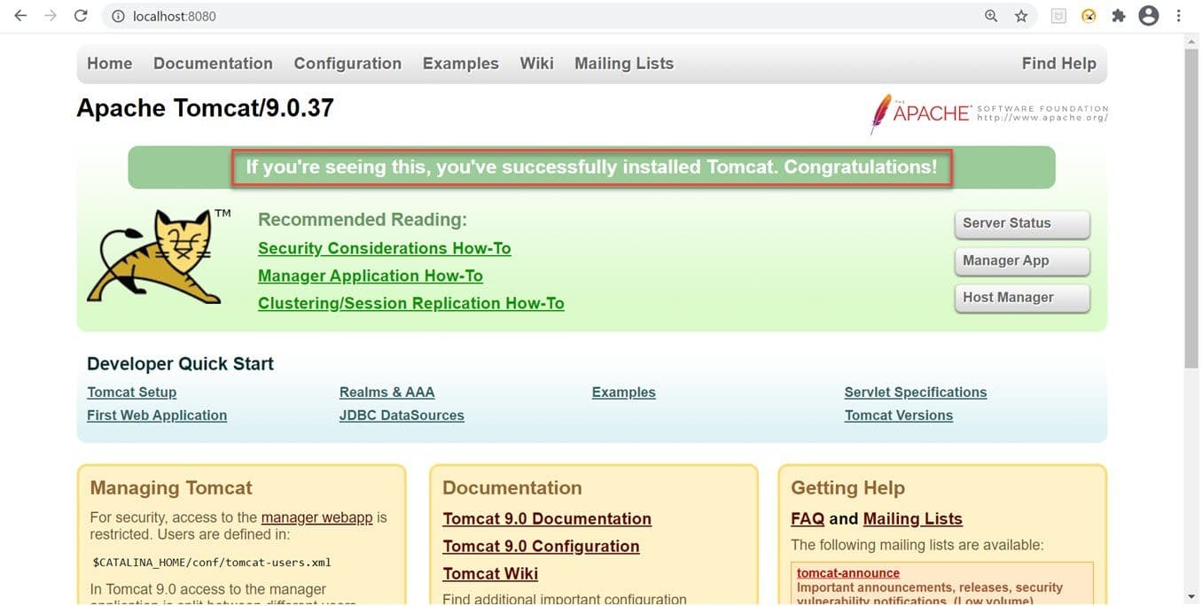Open Configuration in the navigation bar

click(x=347, y=64)
